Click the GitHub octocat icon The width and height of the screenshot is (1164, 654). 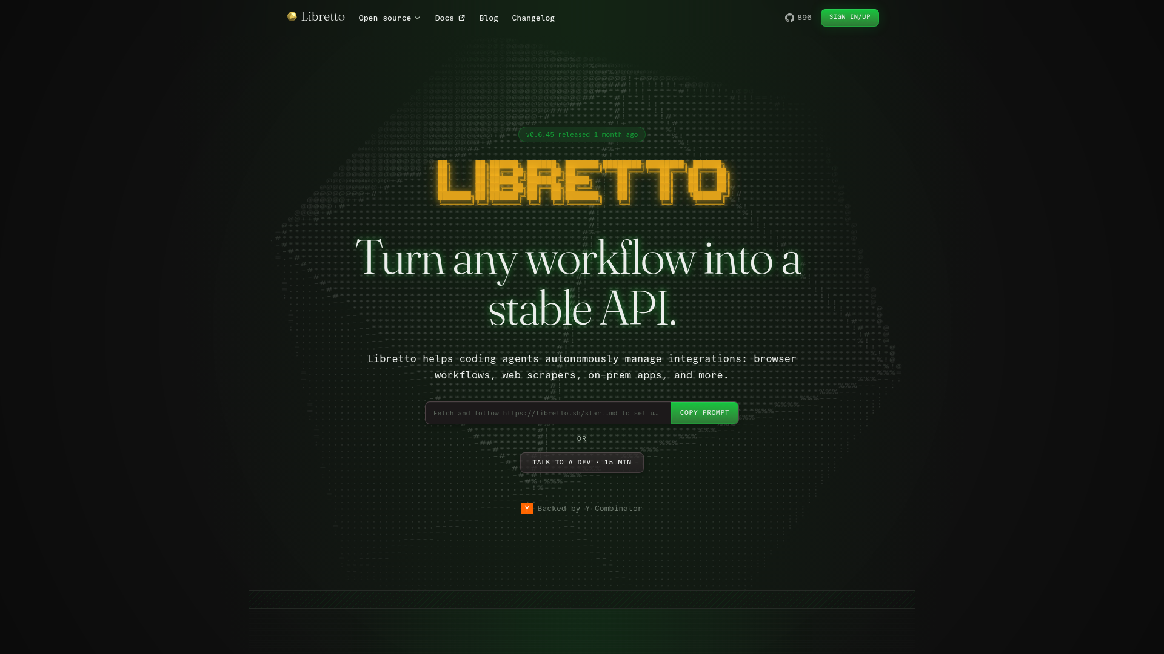click(789, 18)
